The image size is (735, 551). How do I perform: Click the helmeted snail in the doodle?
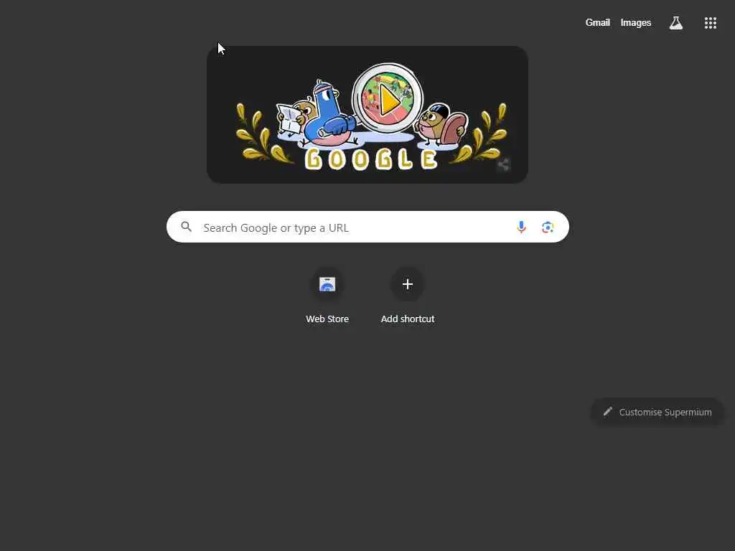coord(441,124)
